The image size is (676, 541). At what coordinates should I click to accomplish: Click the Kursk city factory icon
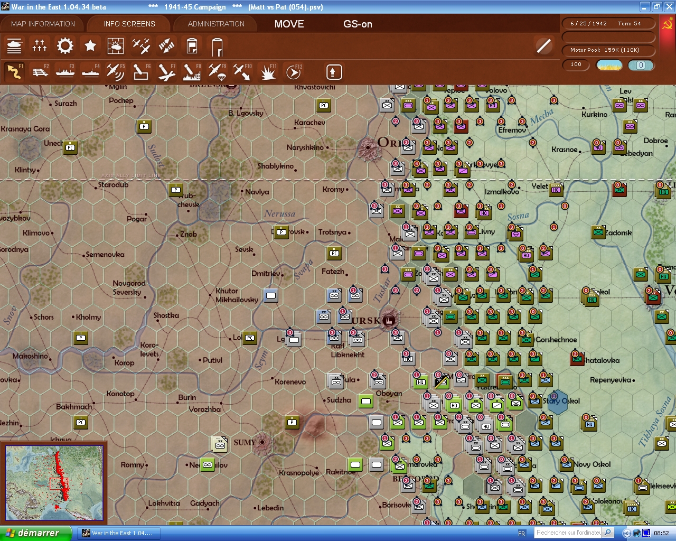pyautogui.click(x=389, y=319)
